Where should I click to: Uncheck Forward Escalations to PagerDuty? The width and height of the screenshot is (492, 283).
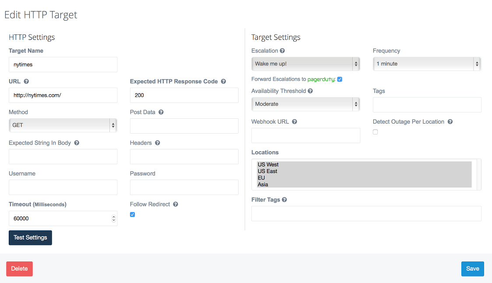tap(340, 79)
